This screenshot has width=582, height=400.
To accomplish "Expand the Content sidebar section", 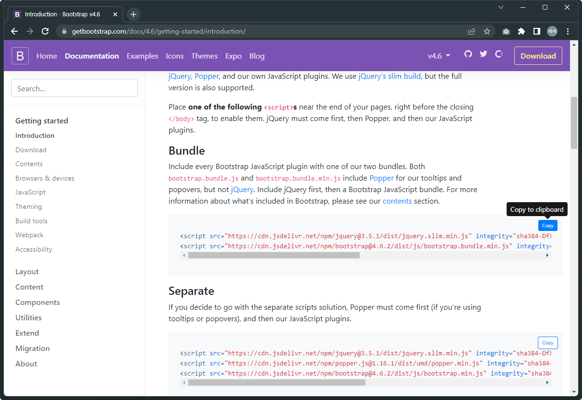I will (x=29, y=287).
